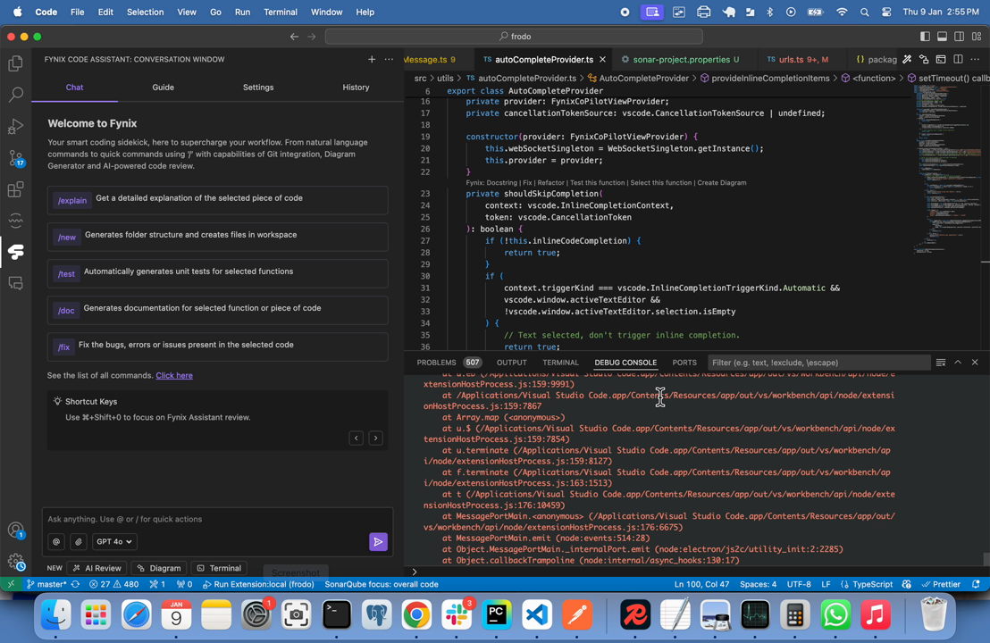Open the Selection menu in menu bar
The image size is (990, 643).
pyautogui.click(x=146, y=12)
